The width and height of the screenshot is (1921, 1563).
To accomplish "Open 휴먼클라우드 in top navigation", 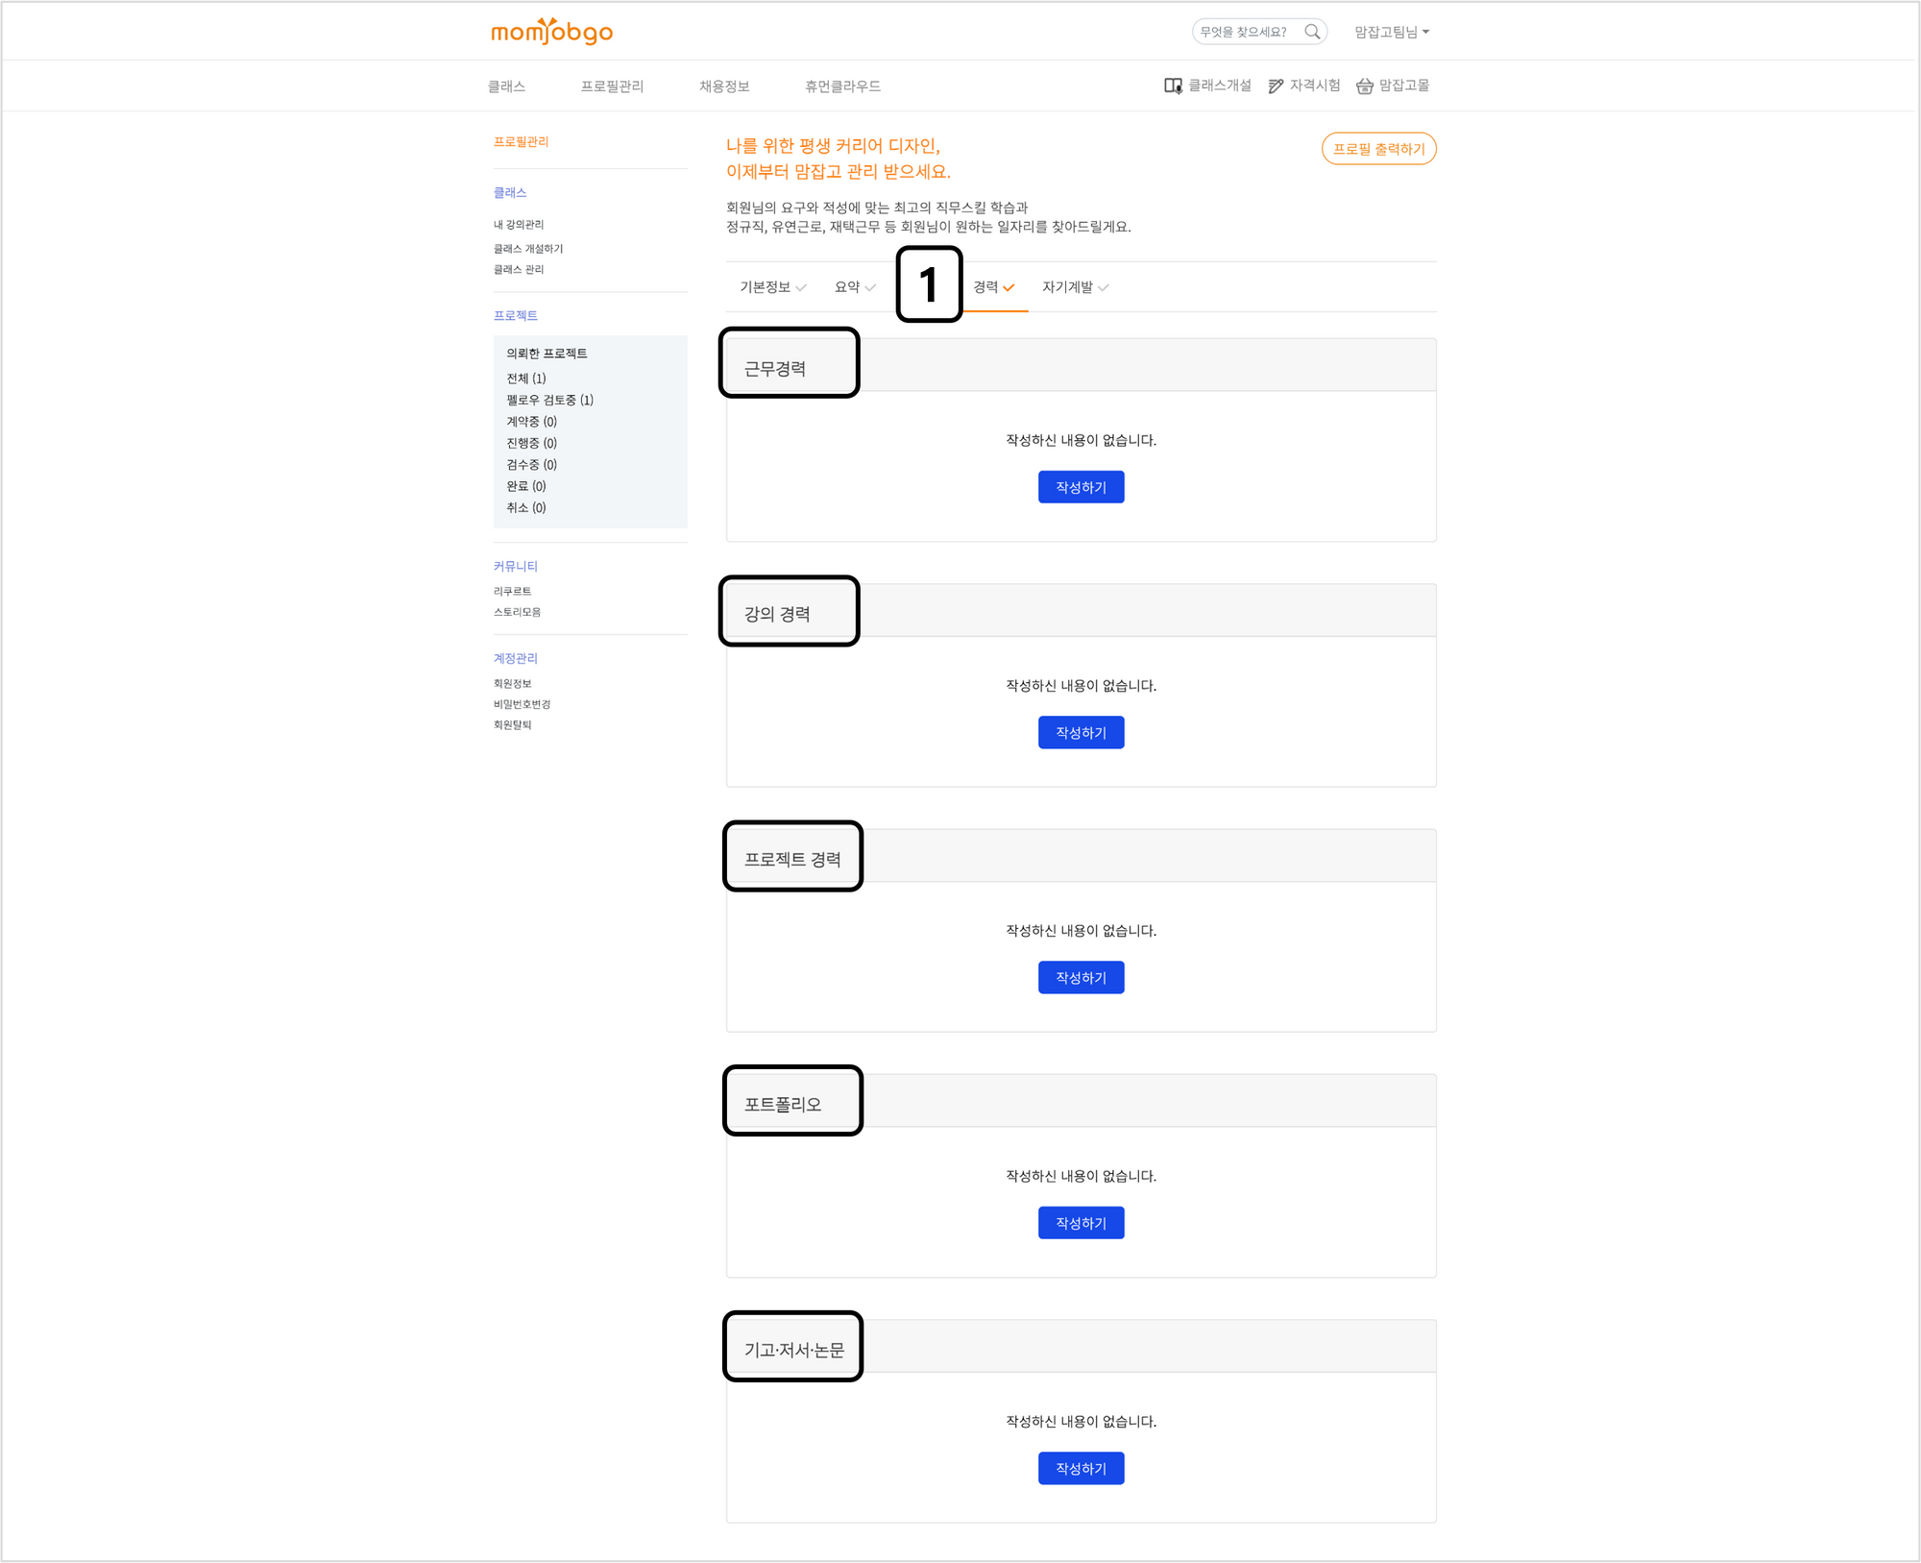I will click(x=841, y=86).
